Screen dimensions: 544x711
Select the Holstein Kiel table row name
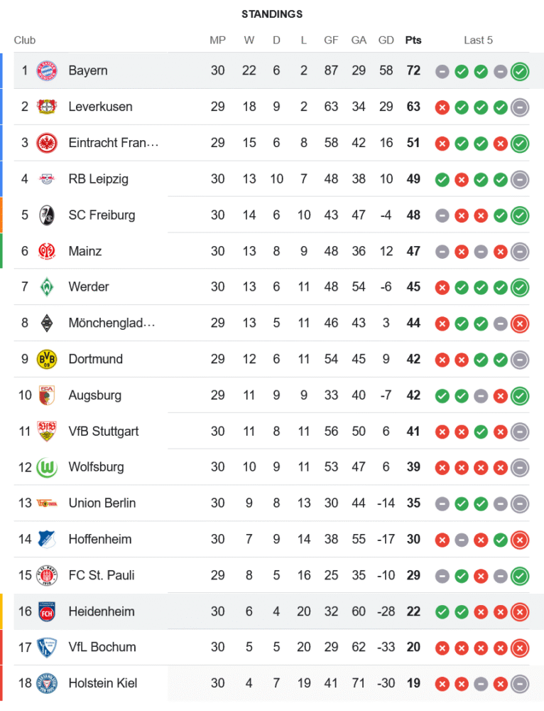[x=103, y=683]
